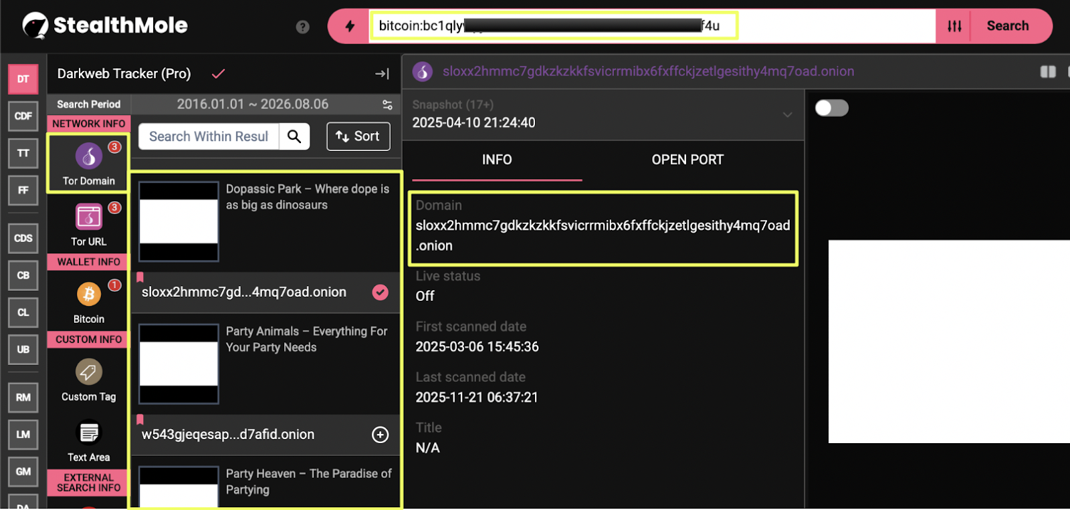1070x510 pixels.
Task: Select the GM module in sidebar
Action: [23, 472]
